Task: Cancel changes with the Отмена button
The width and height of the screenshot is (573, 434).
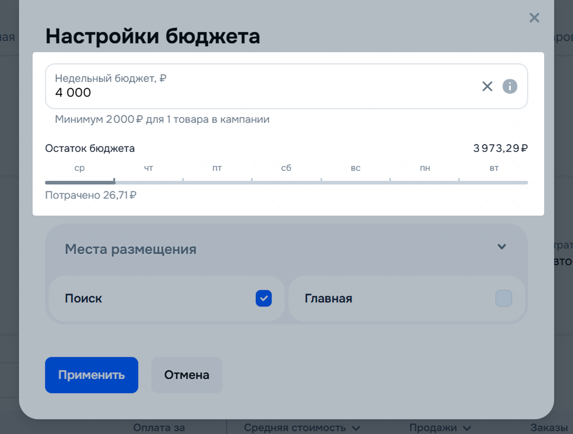Action: click(187, 375)
